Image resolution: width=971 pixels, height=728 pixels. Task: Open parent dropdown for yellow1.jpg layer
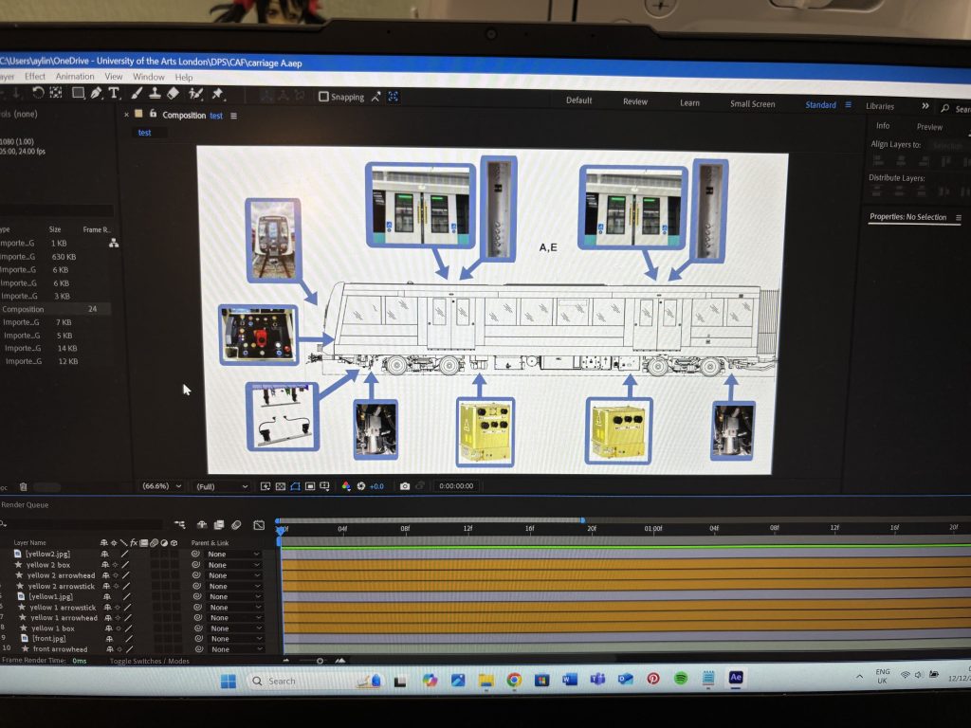coord(235,597)
